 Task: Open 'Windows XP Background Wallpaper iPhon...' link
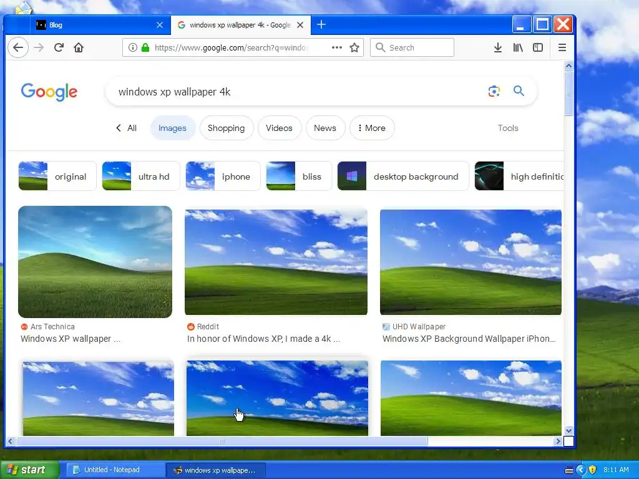tap(469, 339)
